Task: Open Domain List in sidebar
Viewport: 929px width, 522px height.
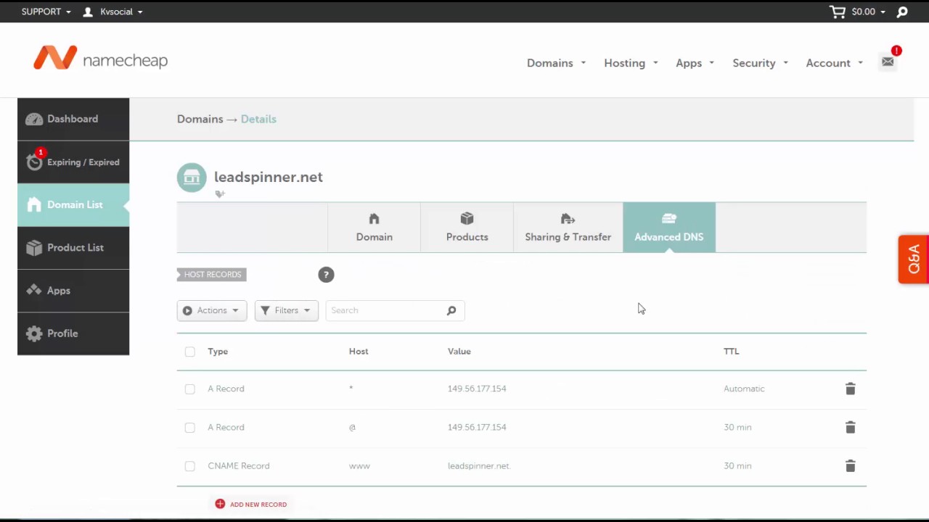Action: pos(73,204)
